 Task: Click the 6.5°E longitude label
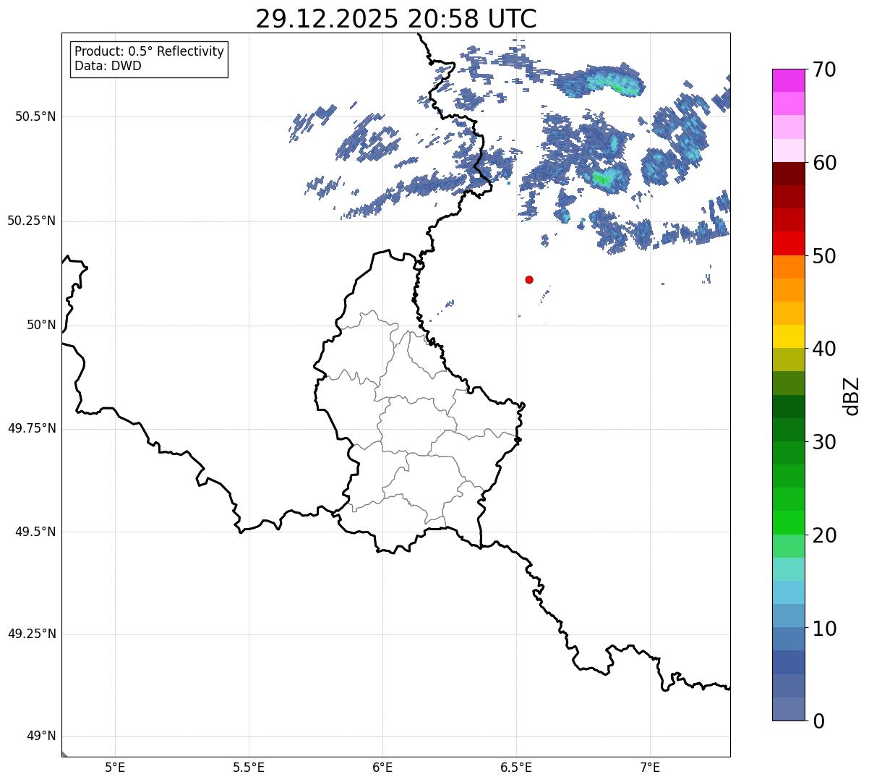(516, 768)
